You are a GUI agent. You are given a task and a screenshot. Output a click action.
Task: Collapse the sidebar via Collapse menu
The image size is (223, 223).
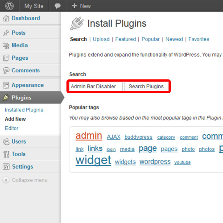(x=30, y=180)
